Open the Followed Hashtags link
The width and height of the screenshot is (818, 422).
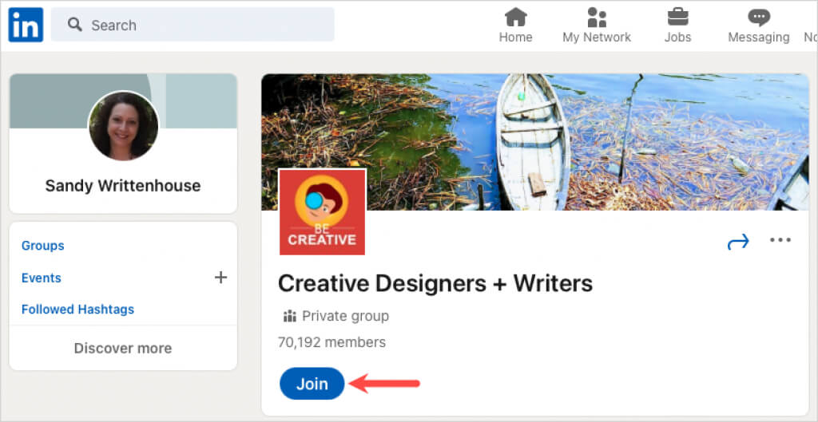tap(77, 310)
